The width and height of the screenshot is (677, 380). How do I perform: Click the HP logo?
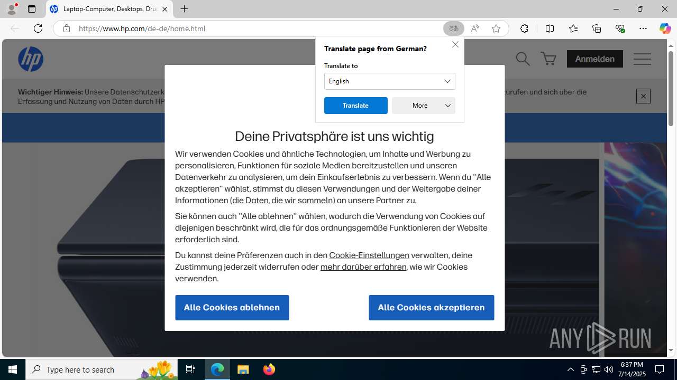[x=31, y=59]
